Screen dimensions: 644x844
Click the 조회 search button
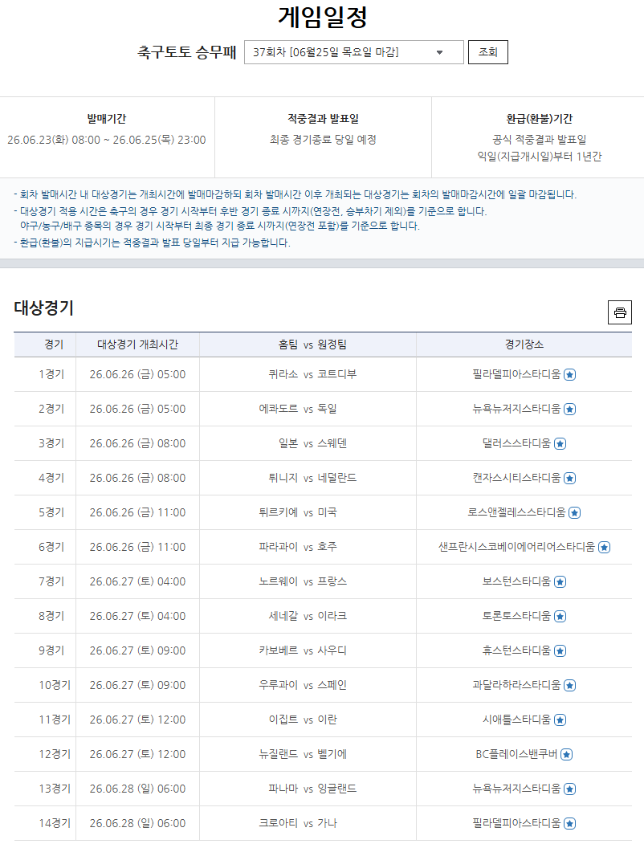[x=488, y=52]
